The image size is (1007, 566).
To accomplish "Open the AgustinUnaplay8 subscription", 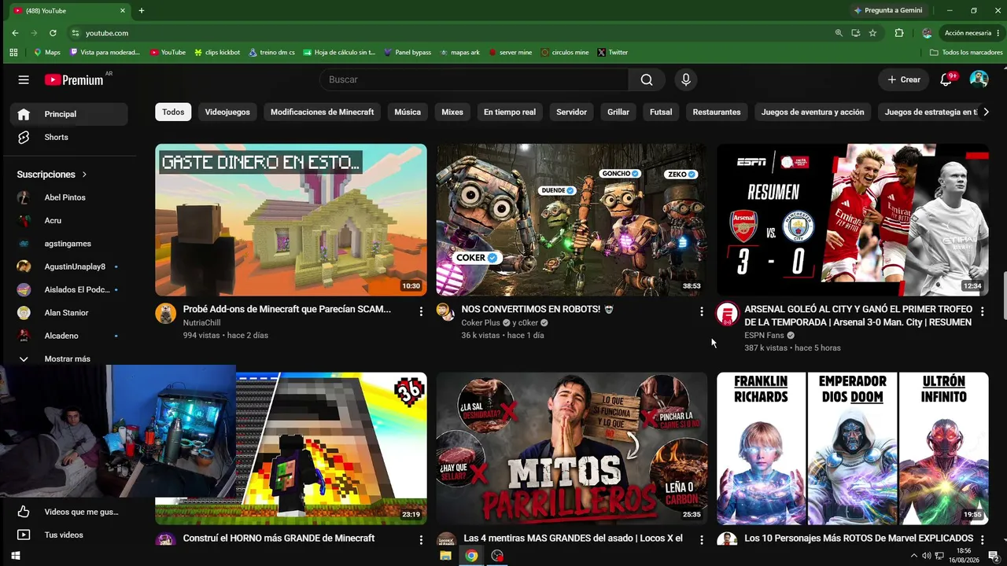I will pyautogui.click(x=69, y=266).
